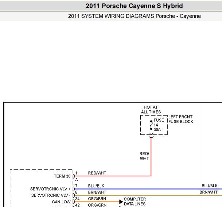Click the left 'BRN/WHT' label near pin 8
The width and height of the screenshot is (222, 207).
(97, 192)
